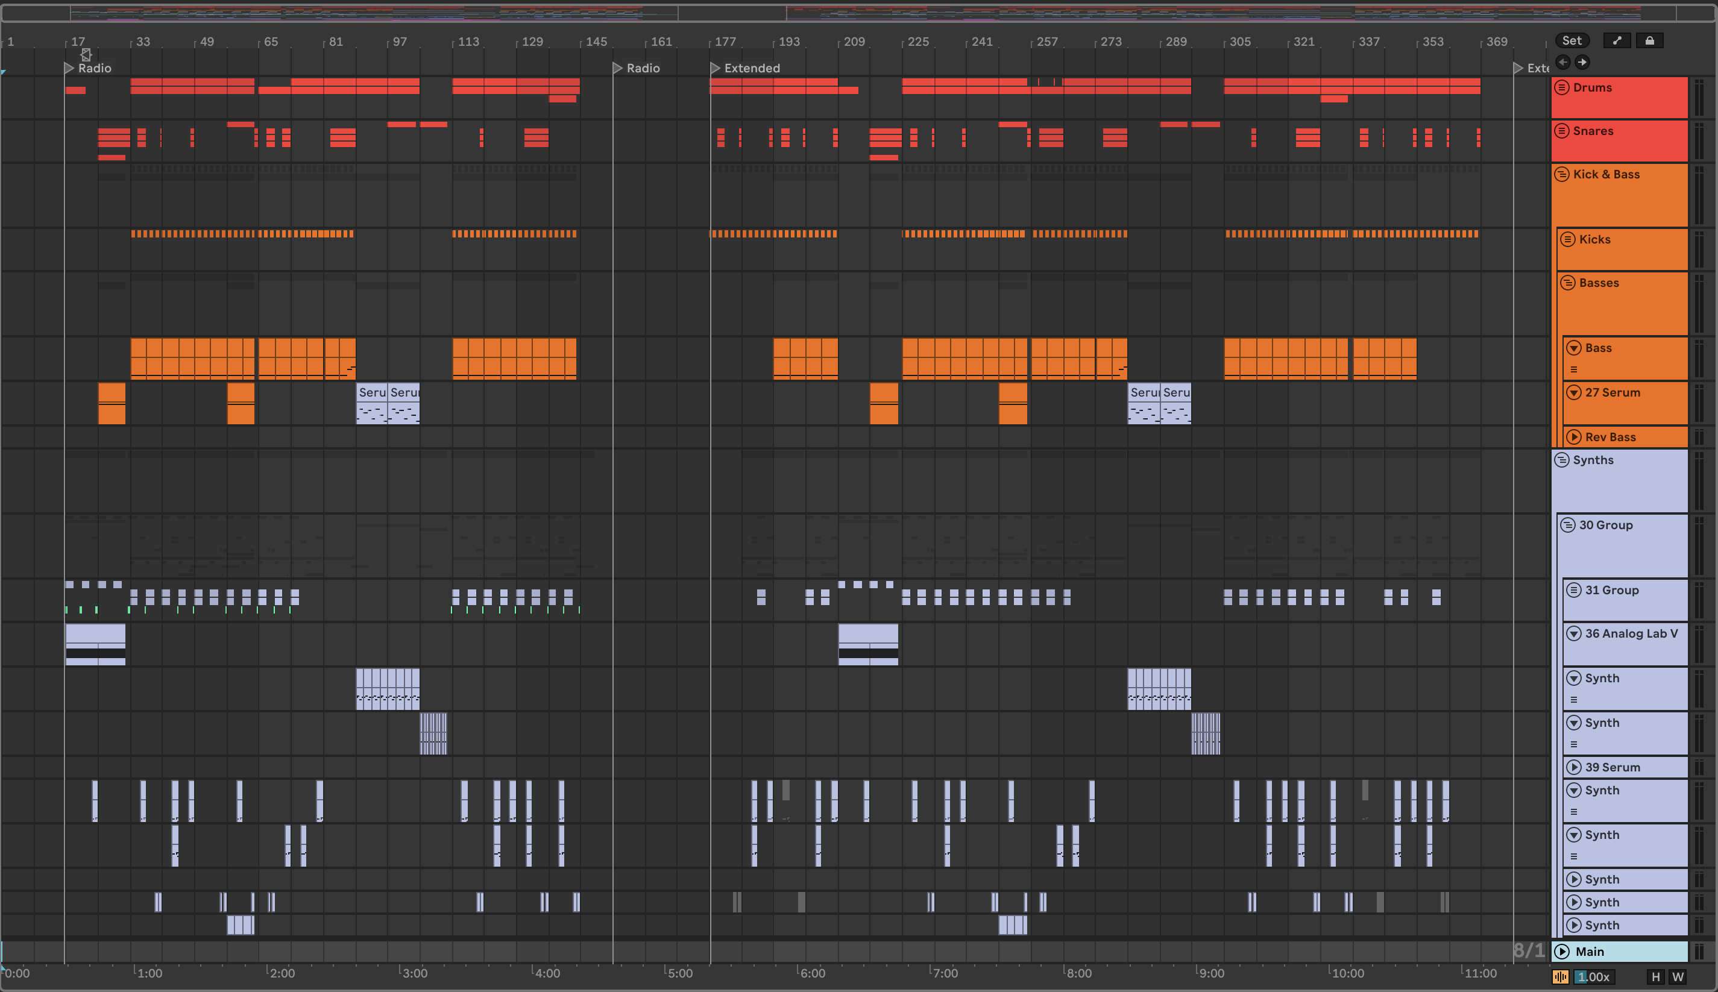Click the H optimize height button
Screen dimensions: 1718x992
coord(1656,977)
